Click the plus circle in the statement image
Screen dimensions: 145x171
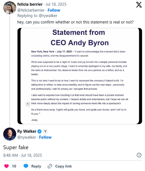coord(28,104)
